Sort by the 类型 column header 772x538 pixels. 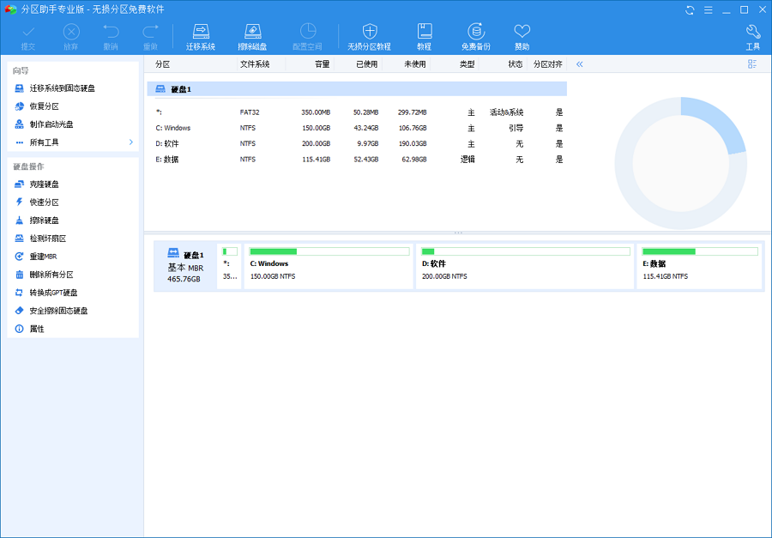(x=467, y=64)
